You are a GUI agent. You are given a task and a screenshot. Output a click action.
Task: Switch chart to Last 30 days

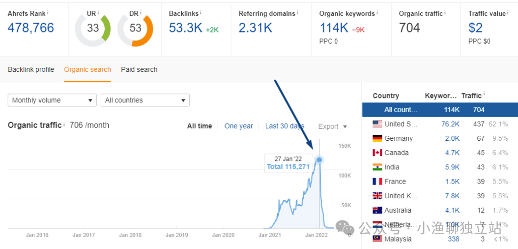pyautogui.click(x=285, y=126)
